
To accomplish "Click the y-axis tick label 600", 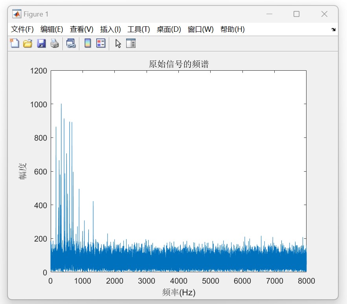I will (x=40, y=172).
